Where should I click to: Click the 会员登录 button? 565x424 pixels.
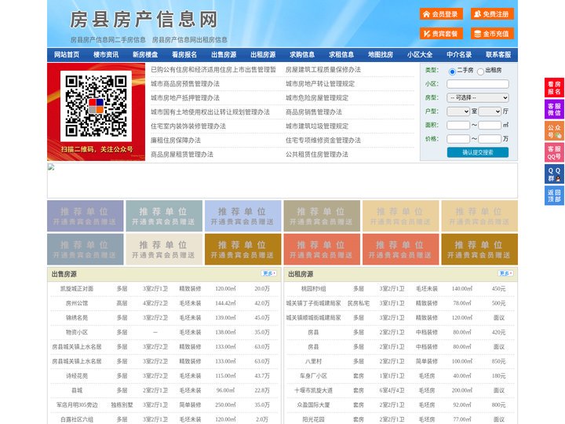point(441,14)
